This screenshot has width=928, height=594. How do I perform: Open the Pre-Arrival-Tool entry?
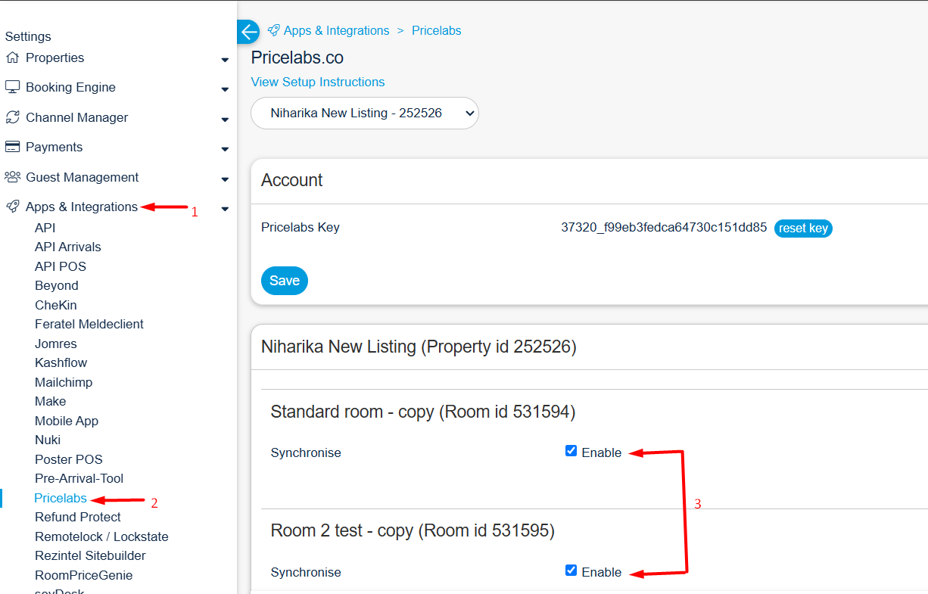tap(79, 478)
